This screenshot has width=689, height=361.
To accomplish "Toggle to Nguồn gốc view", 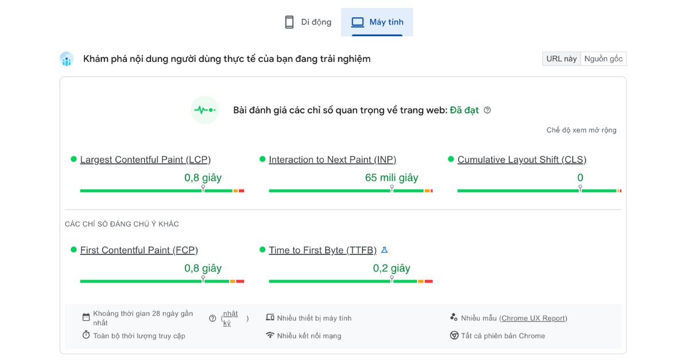I will point(603,58).
